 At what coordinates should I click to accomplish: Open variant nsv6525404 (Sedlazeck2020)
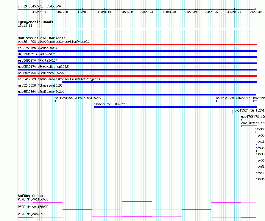(x=41, y=73)
